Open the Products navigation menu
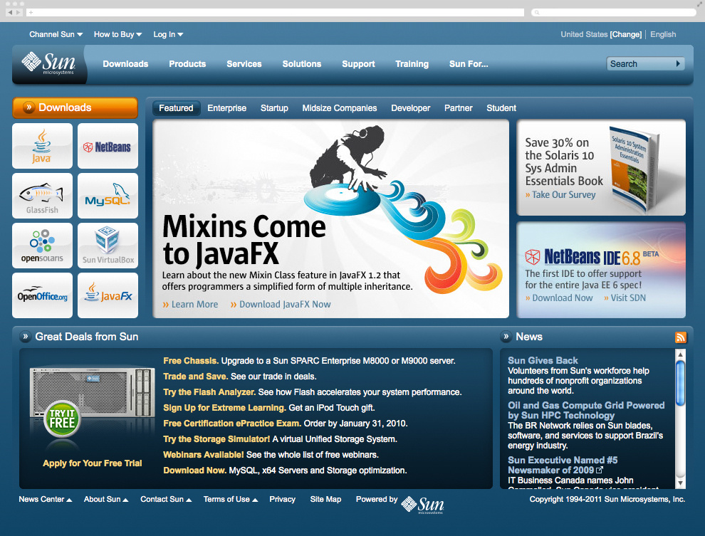This screenshot has height=536, width=705. (187, 64)
